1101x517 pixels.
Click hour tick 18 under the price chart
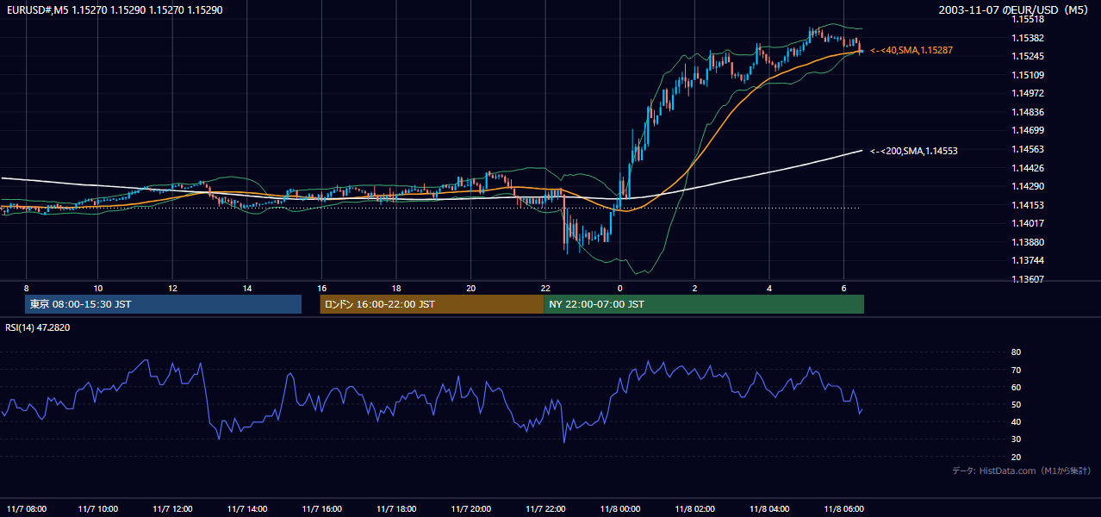[x=396, y=288]
